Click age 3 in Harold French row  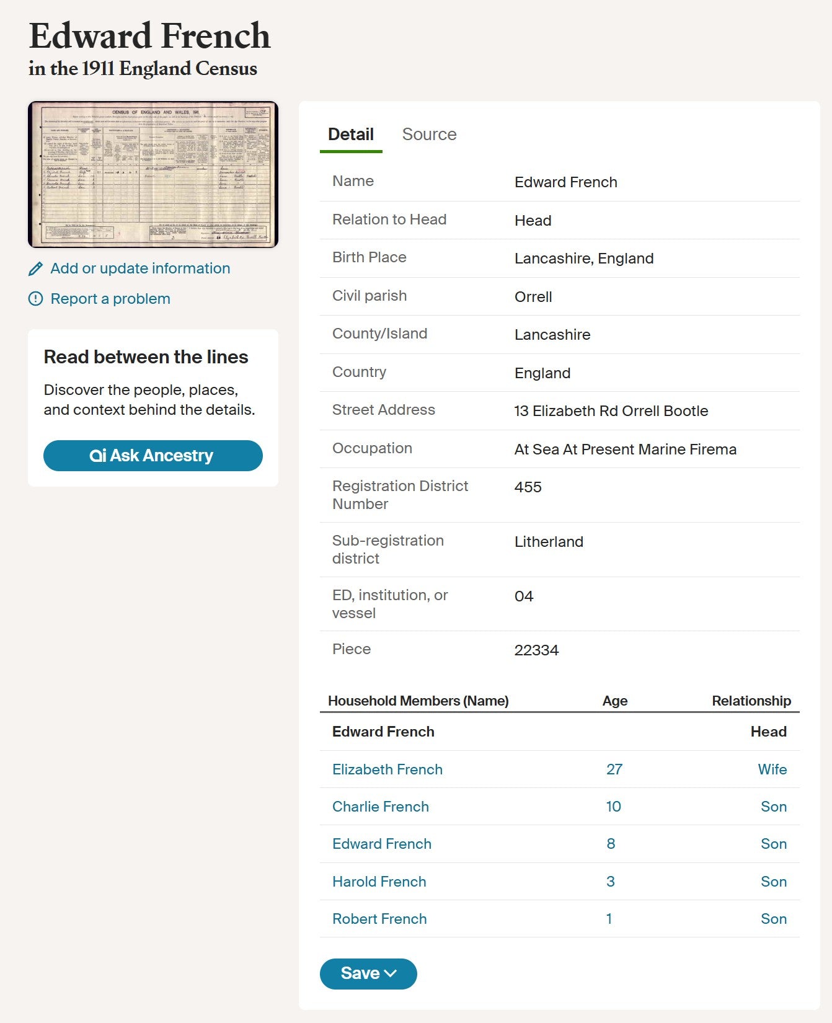coord(611,882)
